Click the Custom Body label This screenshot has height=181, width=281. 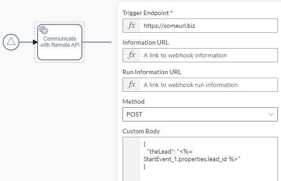click(x=141, y=131)
